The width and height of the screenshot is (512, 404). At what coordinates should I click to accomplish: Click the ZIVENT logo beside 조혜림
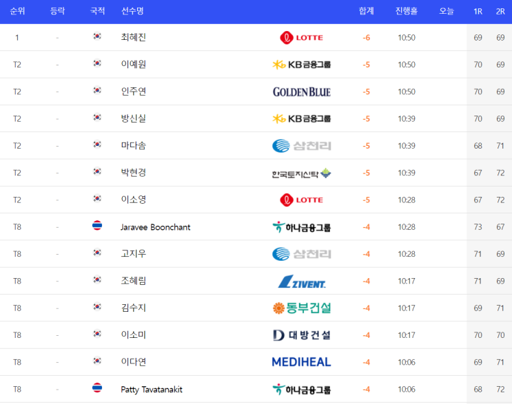(301, 281)
